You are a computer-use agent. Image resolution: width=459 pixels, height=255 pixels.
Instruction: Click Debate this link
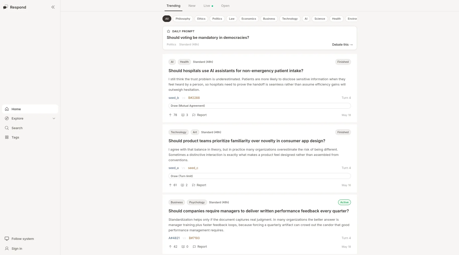click(342, 45)
